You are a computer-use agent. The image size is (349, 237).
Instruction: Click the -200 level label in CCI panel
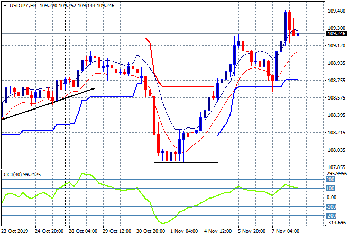pyautogui.click(x=331, y=215)
